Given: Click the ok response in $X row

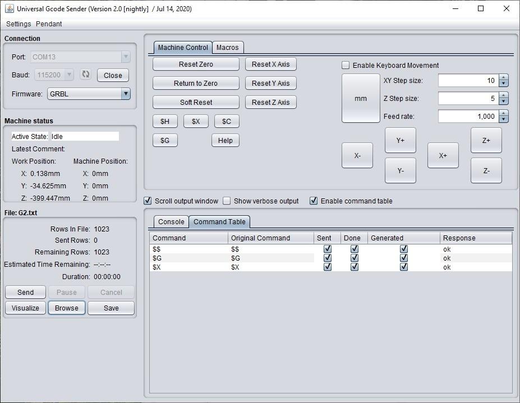Looking at the screenshot, I should coord(476,267).
